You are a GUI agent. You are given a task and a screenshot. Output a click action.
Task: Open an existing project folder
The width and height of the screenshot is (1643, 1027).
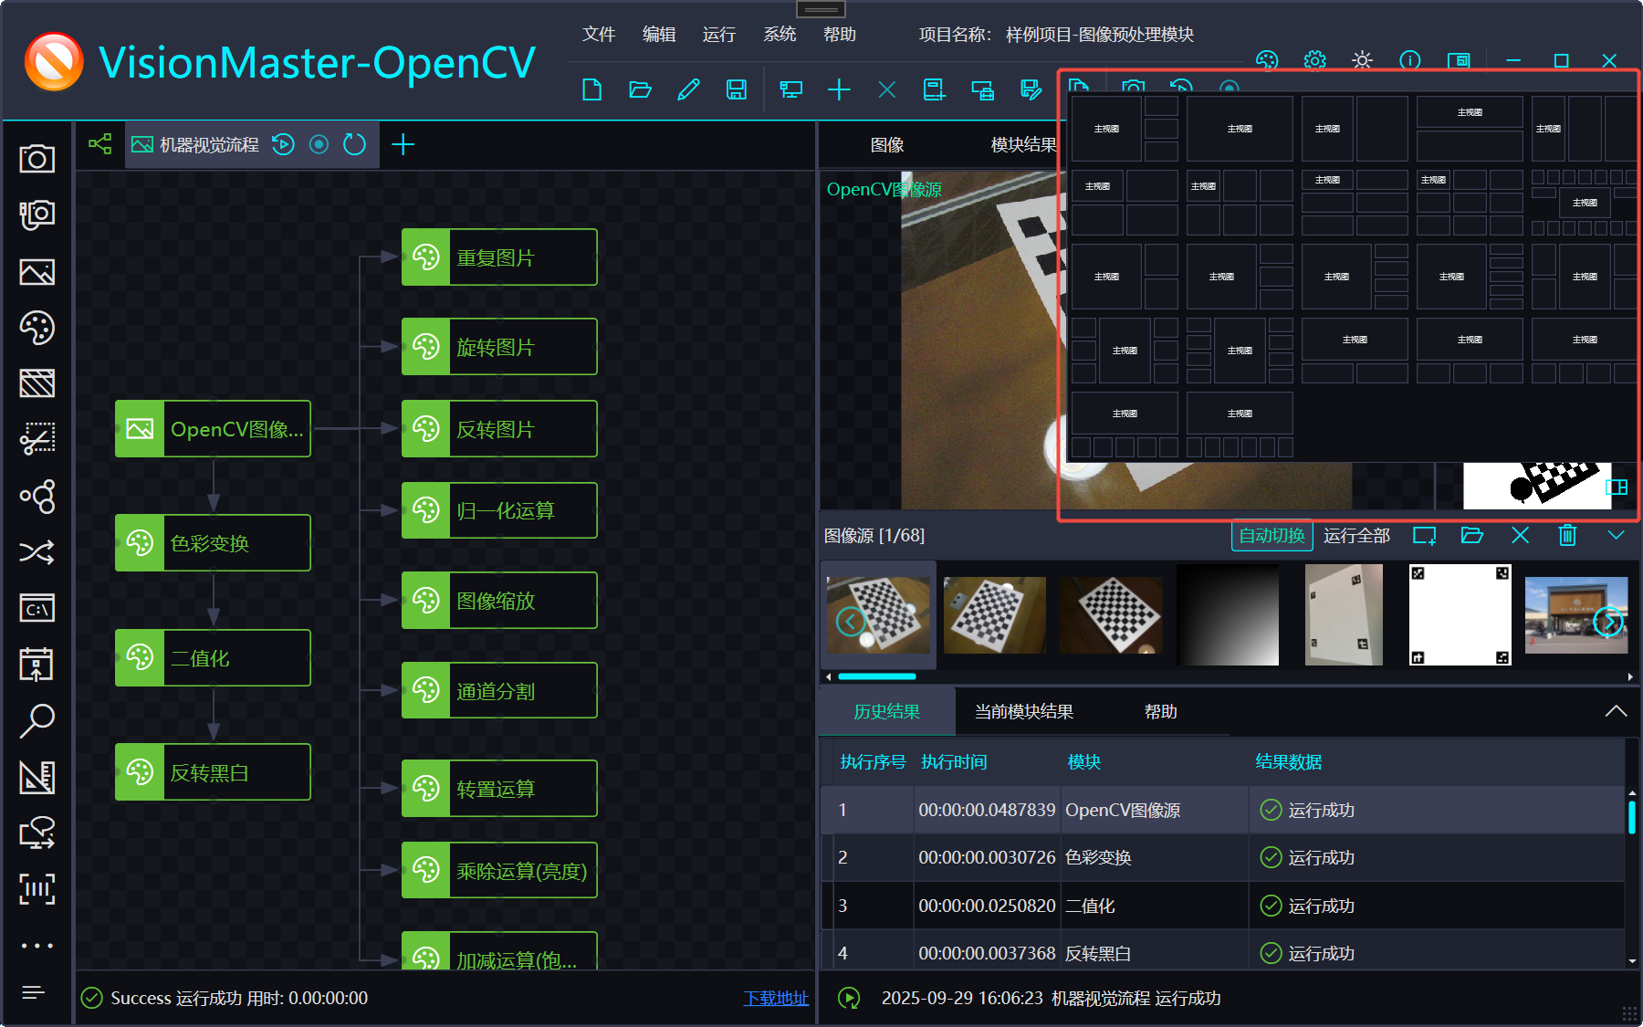(x=640, y=89)
